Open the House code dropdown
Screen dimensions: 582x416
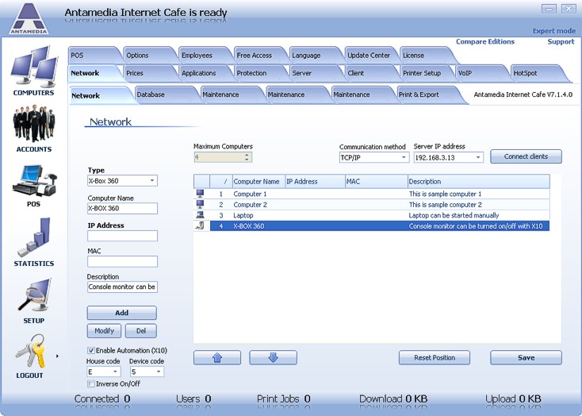click(x=115, y=372)
